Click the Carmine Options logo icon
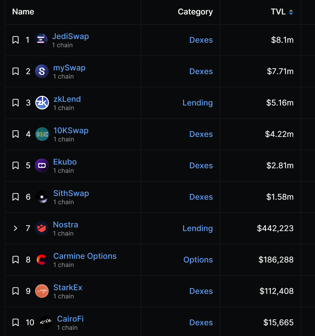Viewport: 315px width, 336px height. pyautogui.click(x=42, y=260)
